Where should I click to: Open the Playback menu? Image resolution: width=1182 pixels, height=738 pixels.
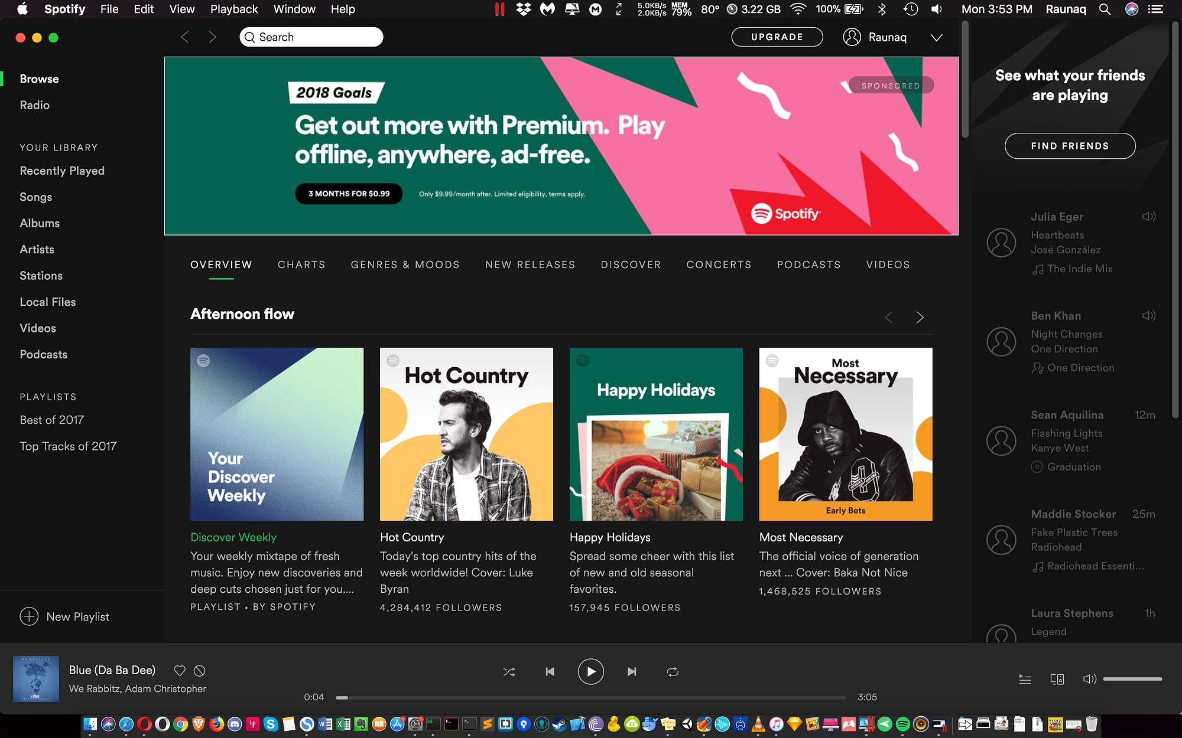234,9
